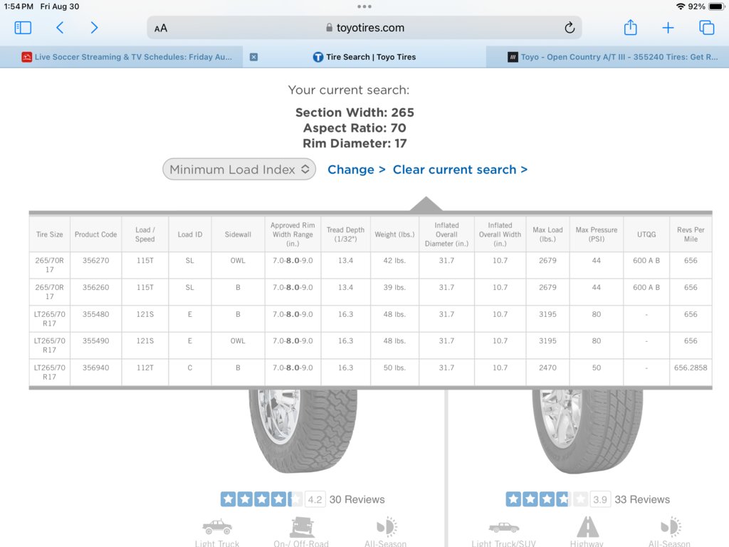Click the Max Pressure (PSI) header
Viewport: 729px width, 547px height.
597,234
